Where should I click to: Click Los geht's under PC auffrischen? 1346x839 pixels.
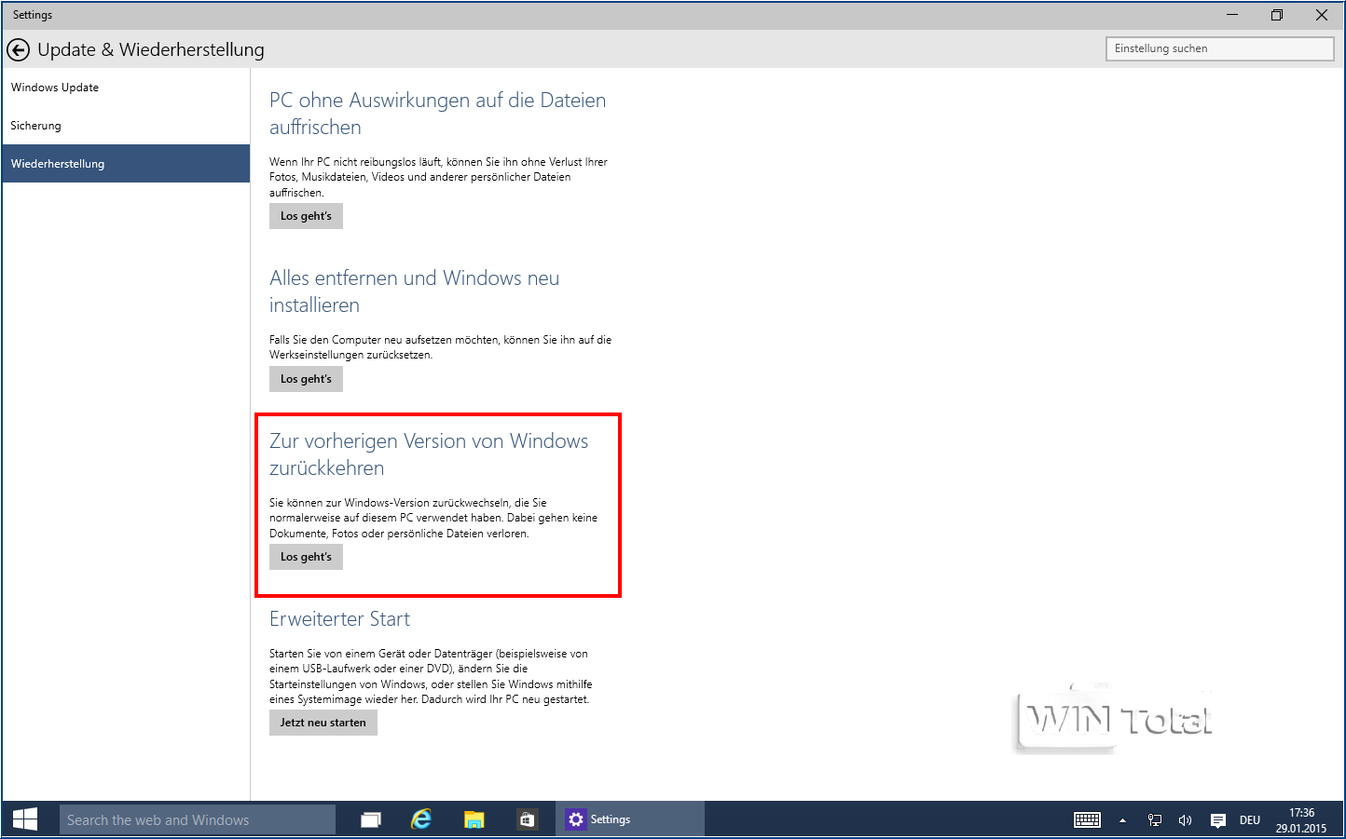pyautogui.click(x=306, y=216)
